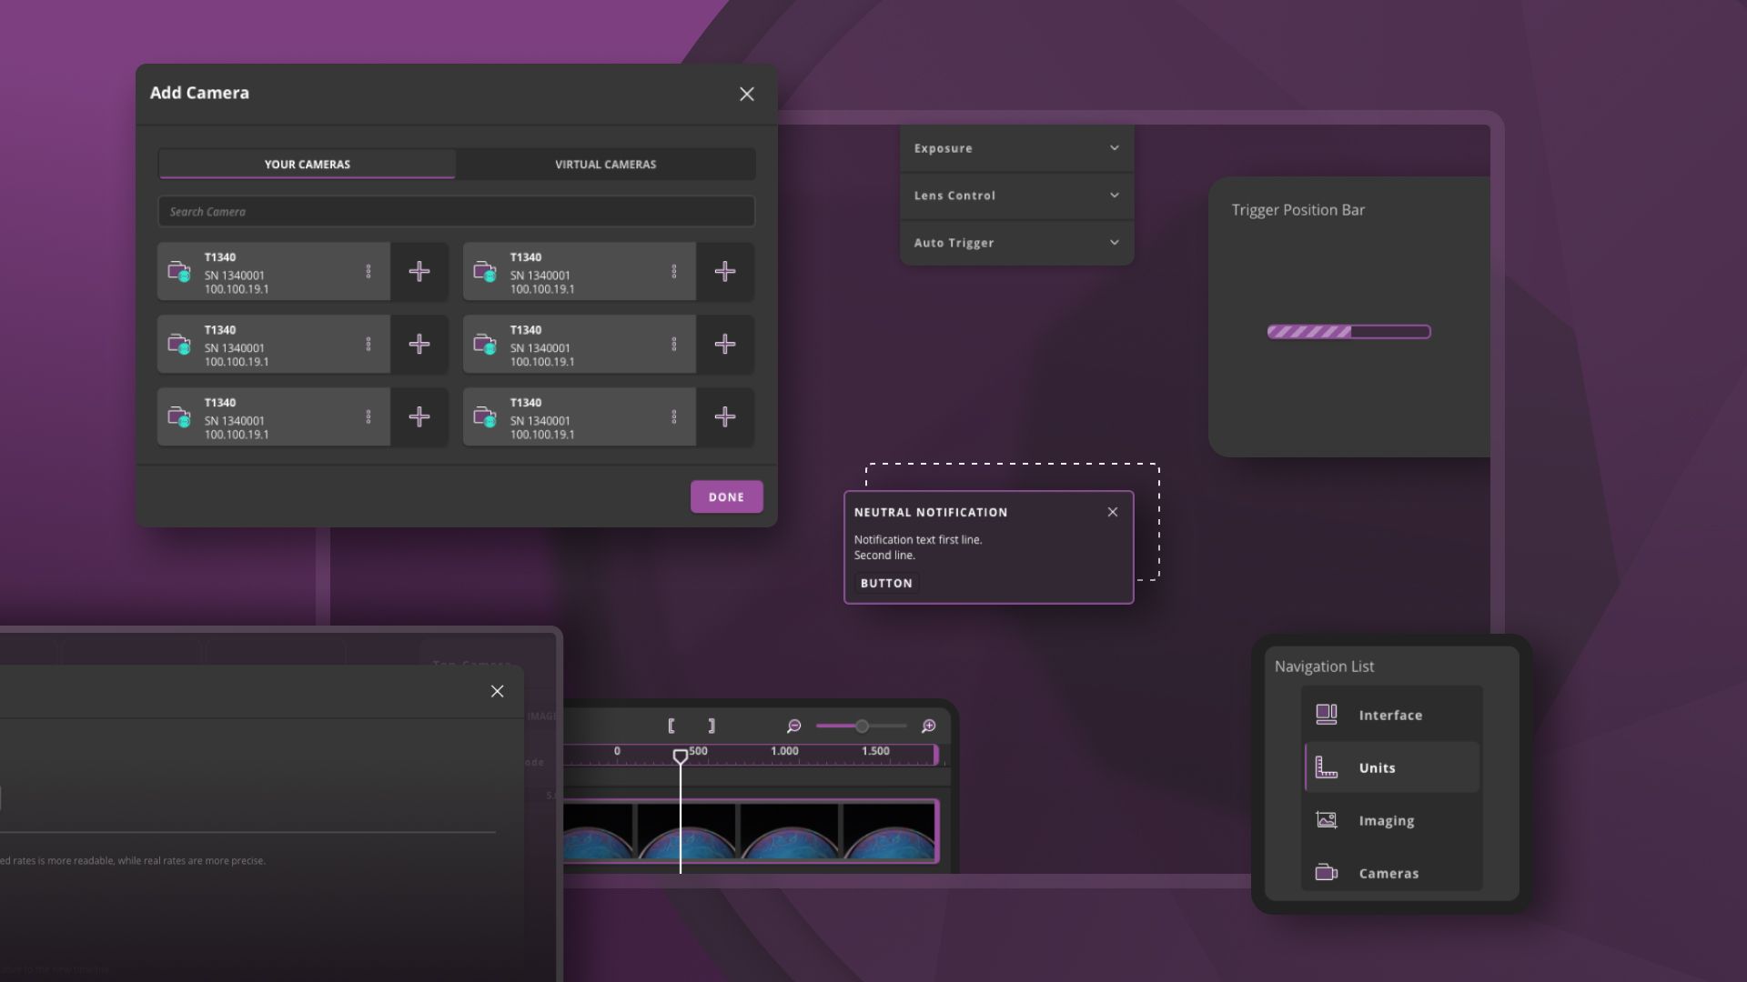Expand the Lens Control section
Screen dimensions: 1747x982
tap(1016, 195)
